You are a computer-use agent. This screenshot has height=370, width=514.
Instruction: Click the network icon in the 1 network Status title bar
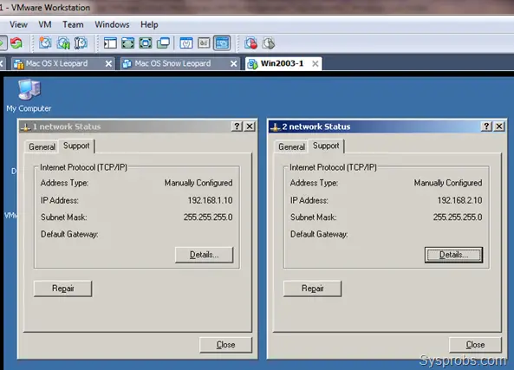click(25, 127)
